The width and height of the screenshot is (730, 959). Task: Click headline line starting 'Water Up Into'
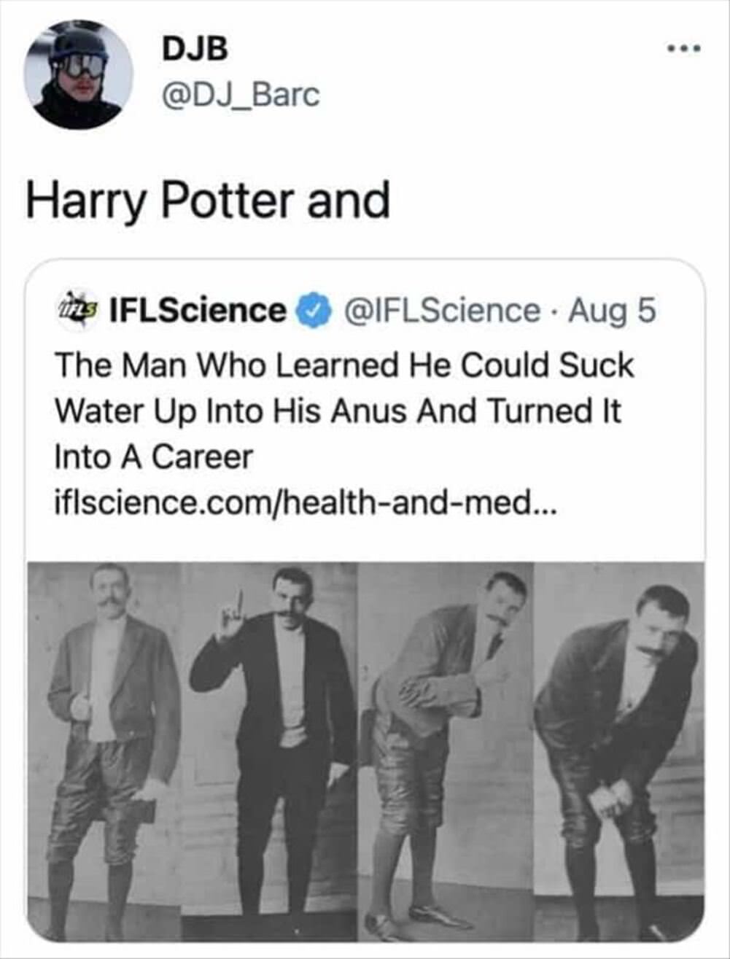[338, 411]
